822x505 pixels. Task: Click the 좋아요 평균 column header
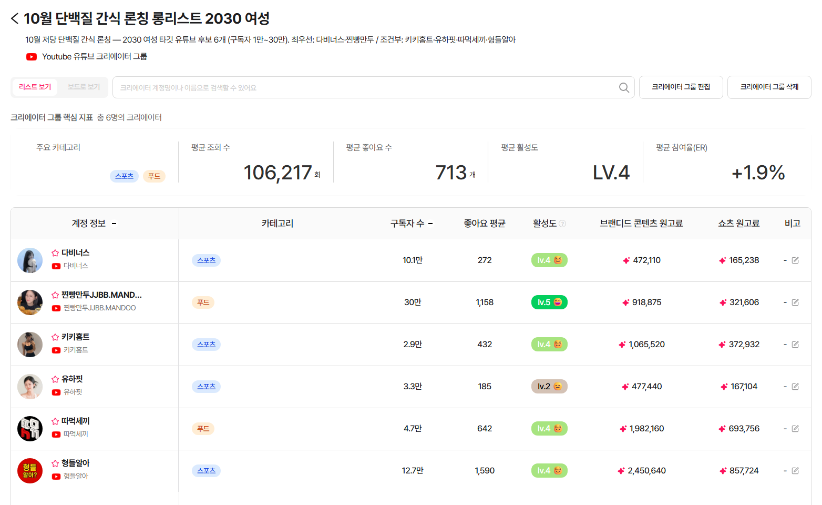point(485,224)
